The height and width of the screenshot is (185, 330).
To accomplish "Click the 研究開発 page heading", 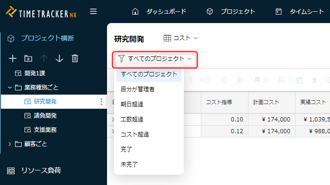I will pyautogui.click(x=129, y=39).
